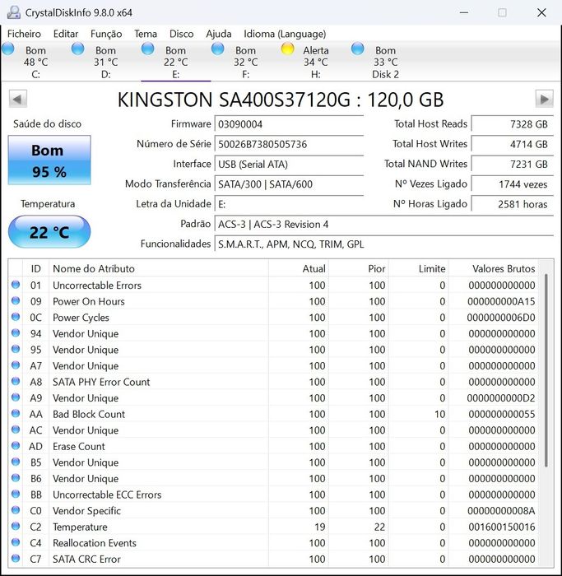Image resolution: width=562 pixels, height=576 pixels.
Task: Select the Power Cycles row
Action: [x=273, y=318]
